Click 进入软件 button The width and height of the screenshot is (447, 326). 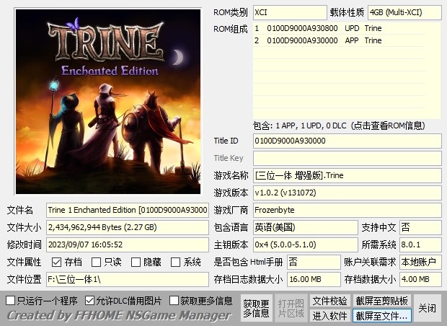[329, 316]
